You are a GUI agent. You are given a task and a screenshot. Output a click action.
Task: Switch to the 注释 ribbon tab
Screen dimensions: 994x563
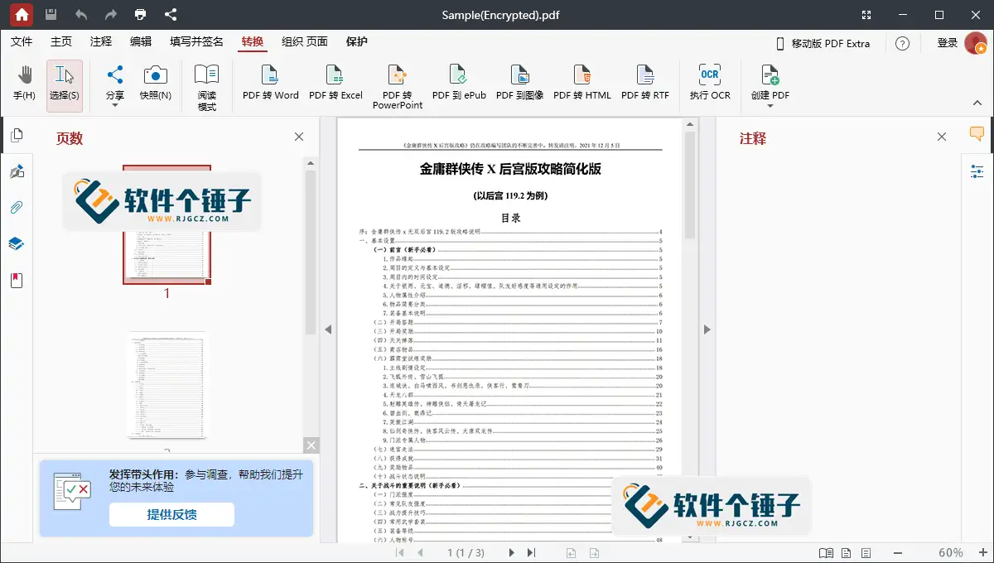tap(100, 41)
